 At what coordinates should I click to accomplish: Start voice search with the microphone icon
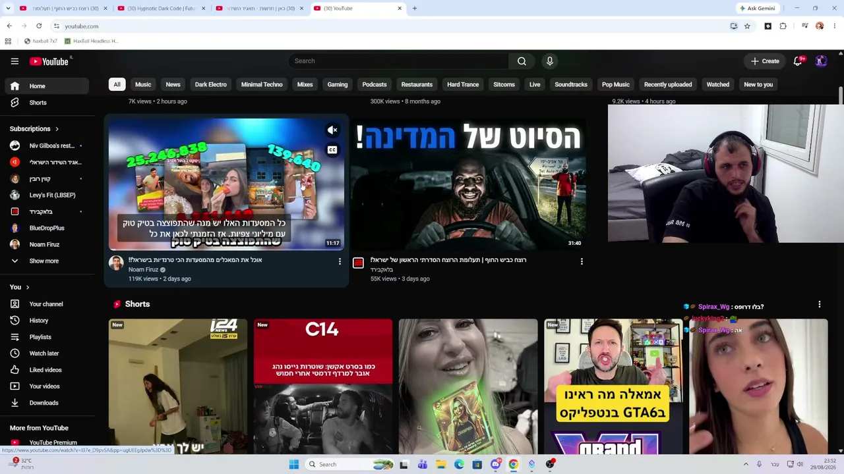[x=549, y=61]
